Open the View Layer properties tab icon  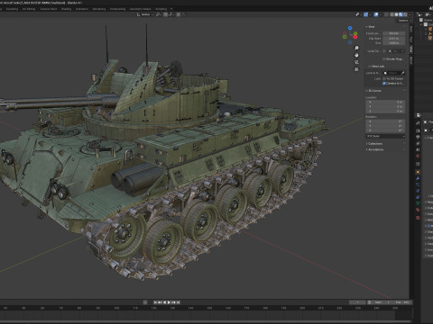[418, 144]
